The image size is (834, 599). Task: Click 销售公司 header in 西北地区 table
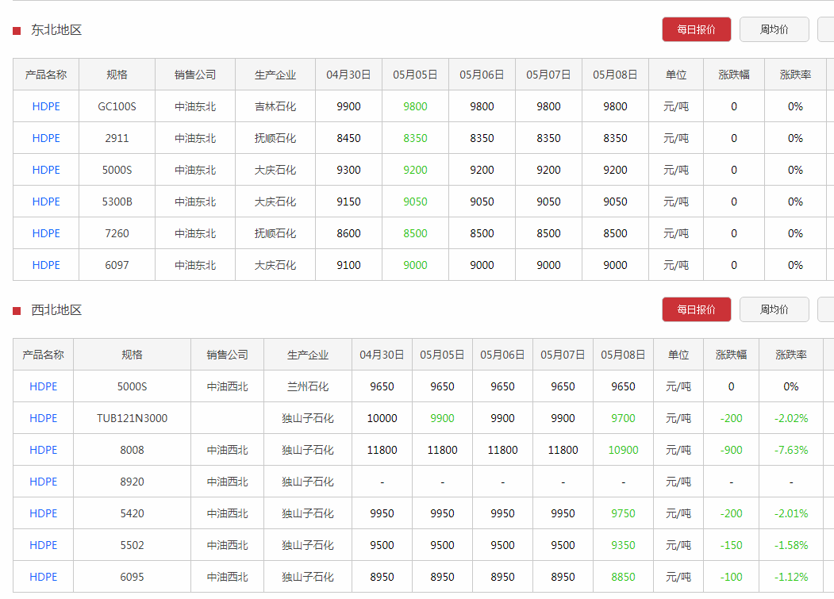click(x=227, y=355)
